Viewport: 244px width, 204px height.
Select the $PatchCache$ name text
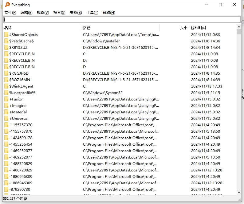tap(22, 41)
